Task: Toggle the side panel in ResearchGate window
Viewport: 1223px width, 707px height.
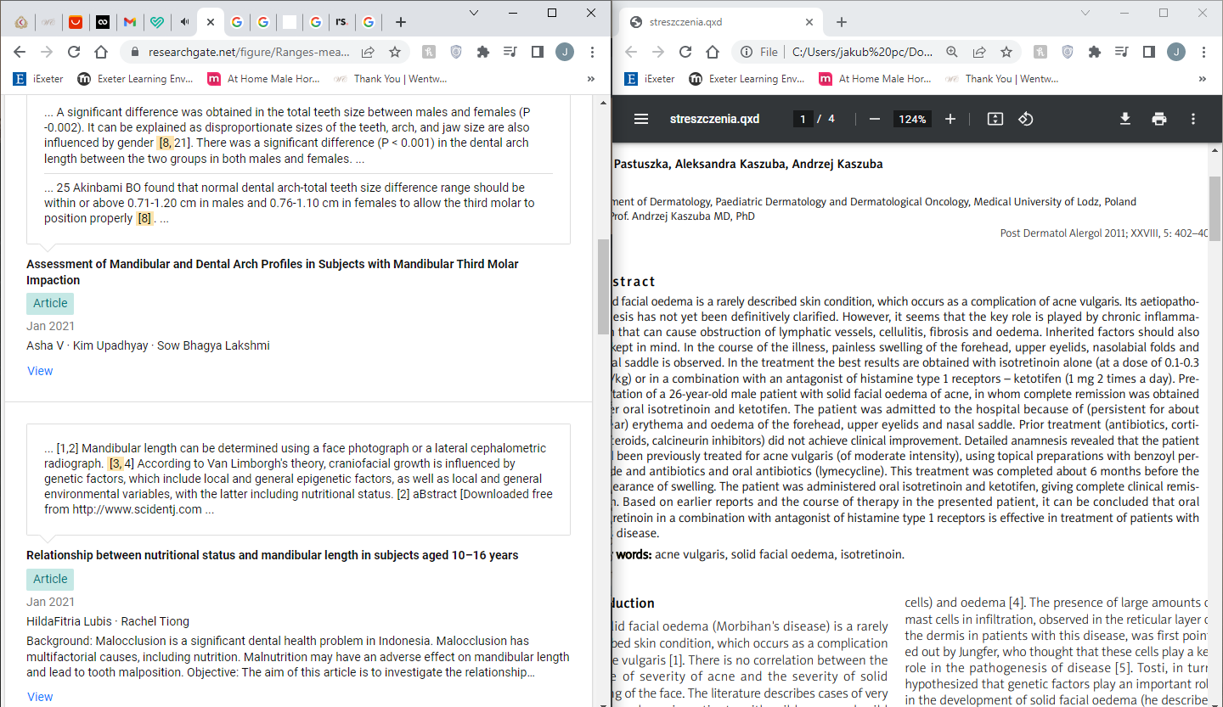Action: coord(537,52)
